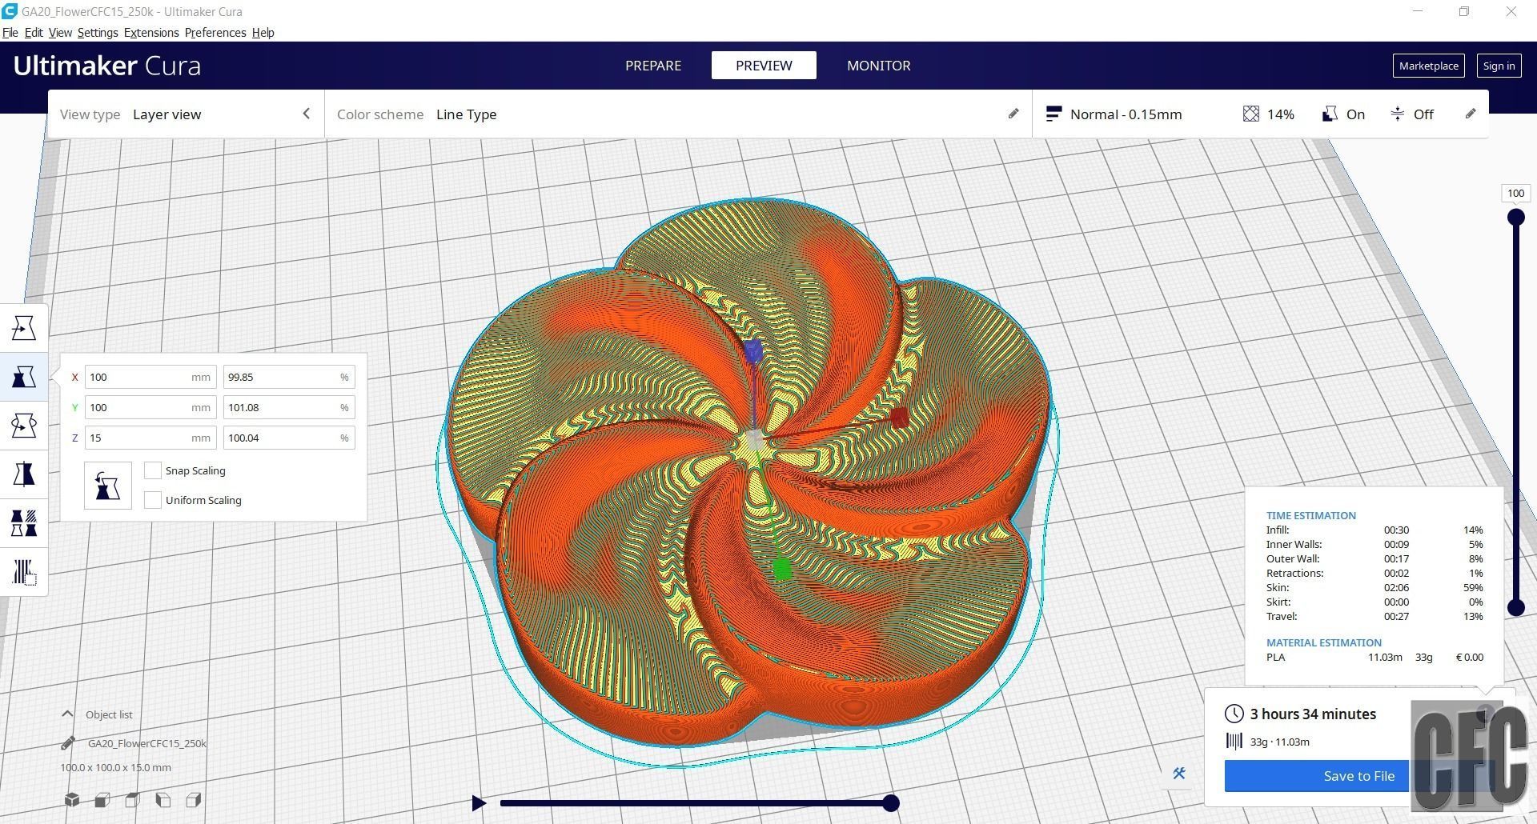This screenshot has height=824, width=1537.
Task: Select the Support Blocker tool
Action: [23, 572]
